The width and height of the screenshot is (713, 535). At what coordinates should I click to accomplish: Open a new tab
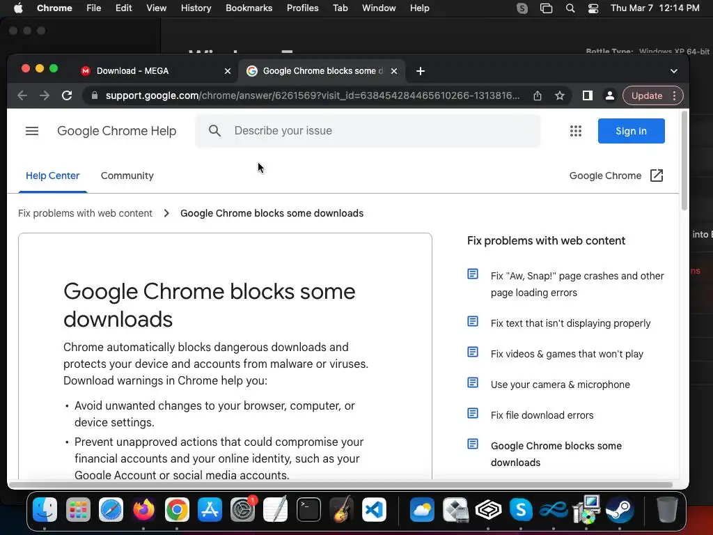tap(421, 71)
